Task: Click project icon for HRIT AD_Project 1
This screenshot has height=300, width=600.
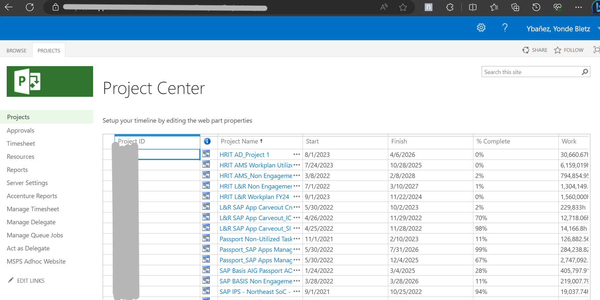Action: click(x=206, y=154)
